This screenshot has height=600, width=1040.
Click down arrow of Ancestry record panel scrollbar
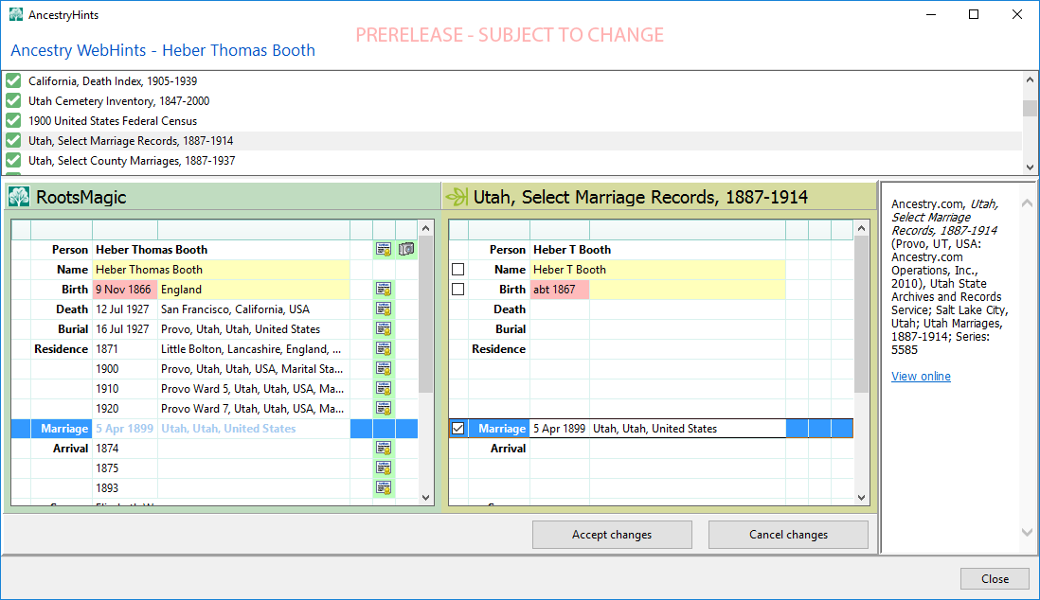pos(861,497)
